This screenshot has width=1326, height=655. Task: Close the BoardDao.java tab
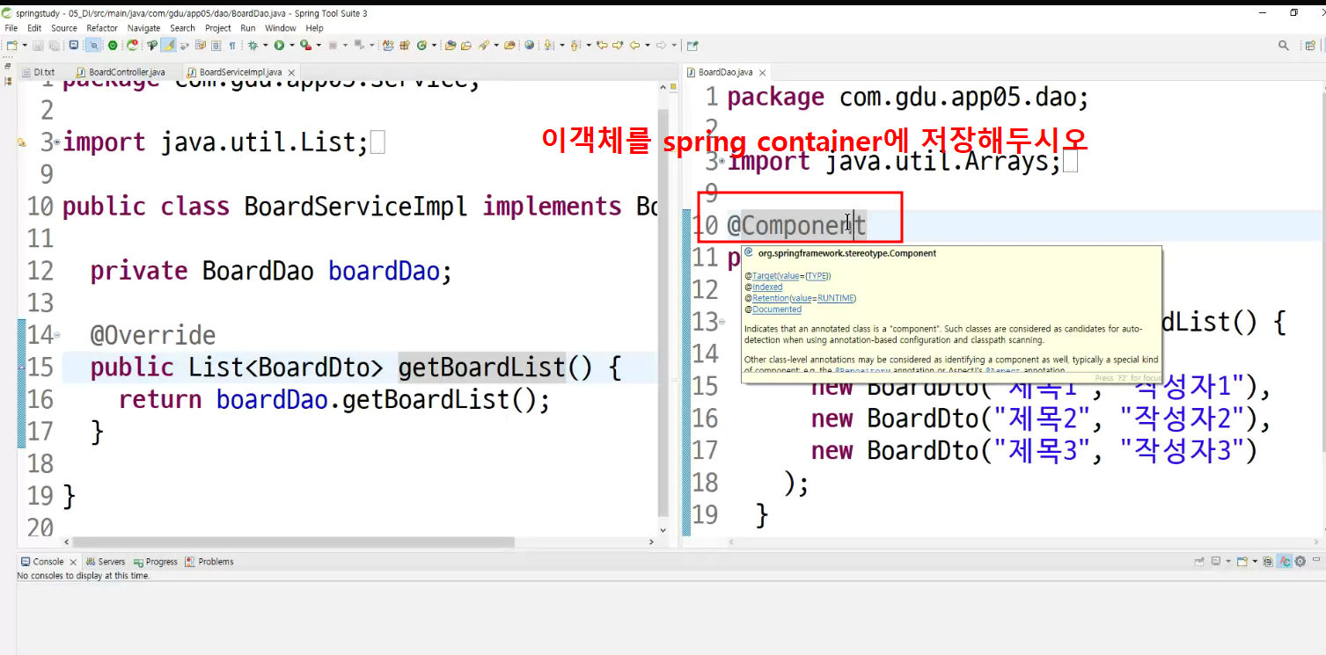(x=762, y=72)
